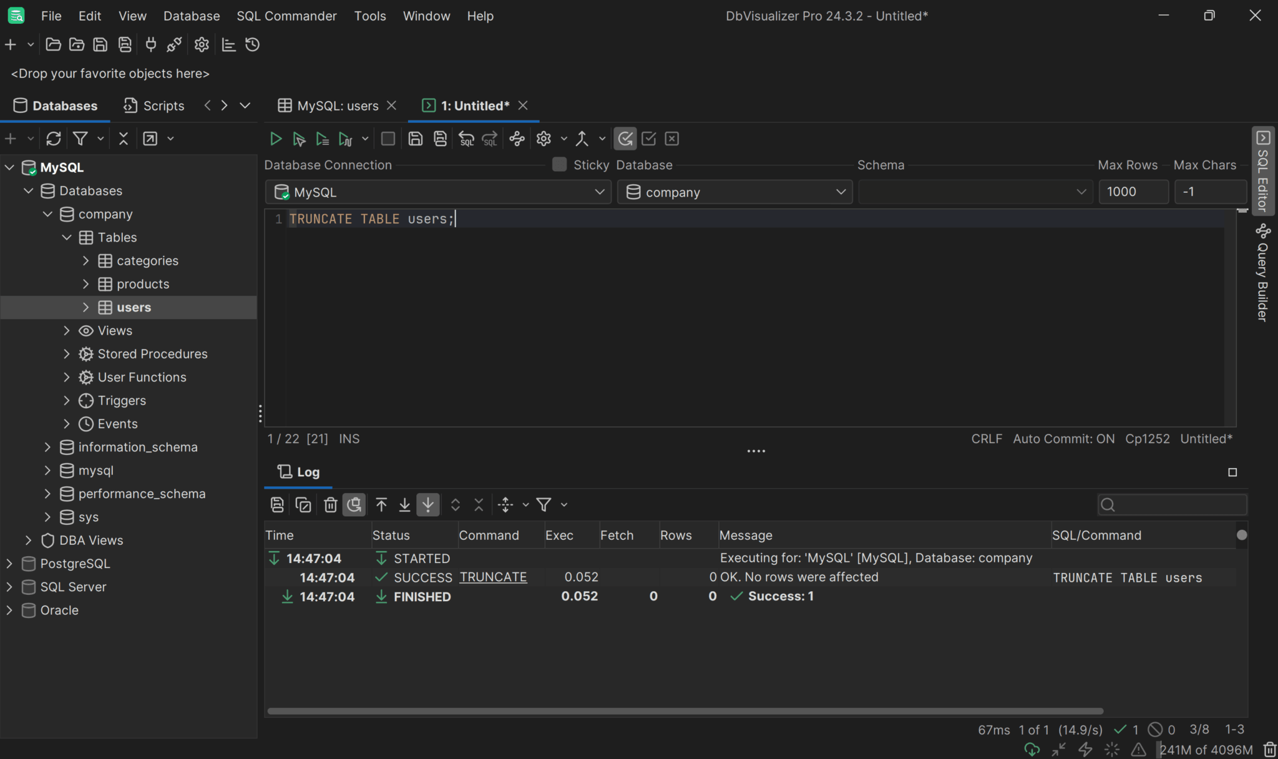Click the refresh icon in the Databases panel
1278x759 pixels.
pyautogui.click(x=54, y=139)
